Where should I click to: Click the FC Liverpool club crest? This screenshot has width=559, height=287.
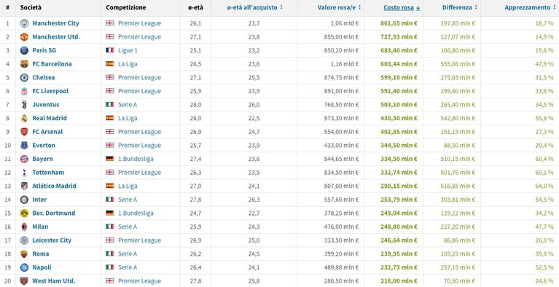pyautogui.click(x=24, y=91)
